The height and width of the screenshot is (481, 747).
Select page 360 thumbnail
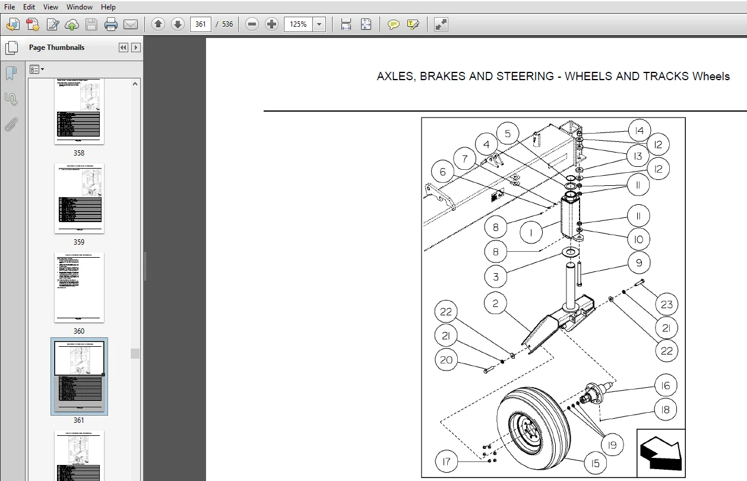79,287
